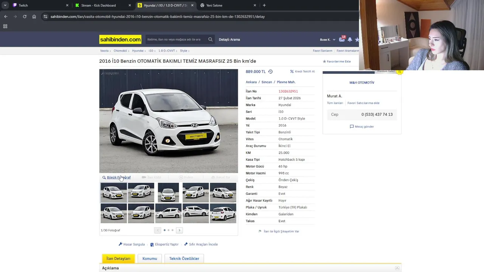The width and height of the screenshot is (484, 272).
Task: Click Hasar Sorgula wrench icon
Action: 121,244
